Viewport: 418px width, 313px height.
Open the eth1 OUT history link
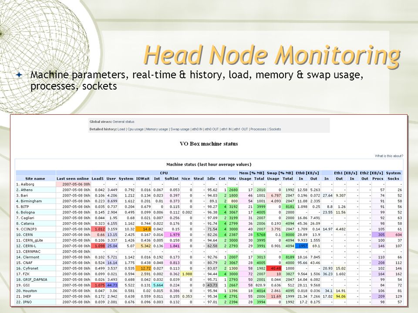pyautogui.click(x=241, y=129)
